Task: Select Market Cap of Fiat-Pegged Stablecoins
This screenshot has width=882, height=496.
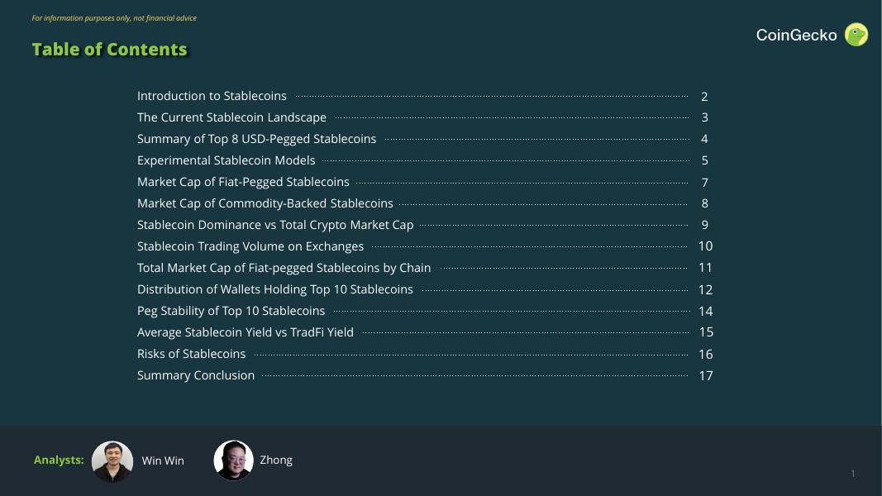Action: pyautogui.click(x=243, y=182)
